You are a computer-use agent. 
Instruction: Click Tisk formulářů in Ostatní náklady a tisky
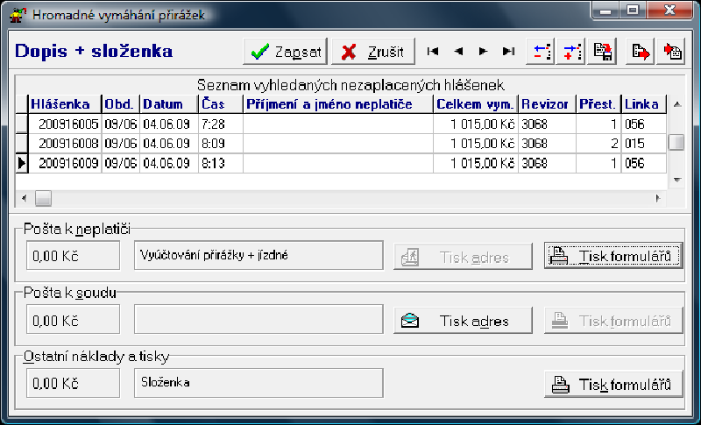(613, 384)
